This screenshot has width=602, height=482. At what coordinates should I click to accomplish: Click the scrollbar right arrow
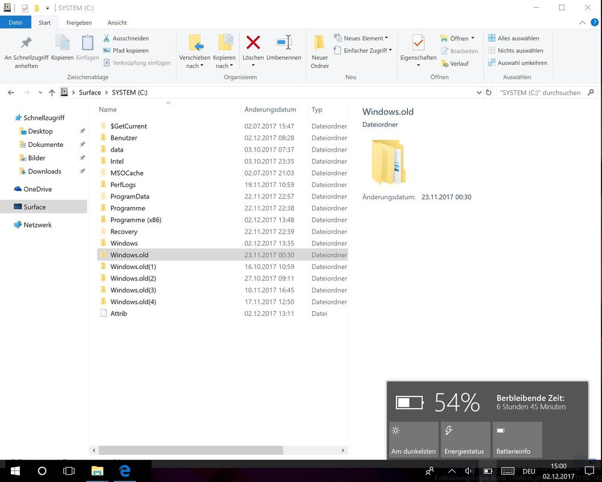pyautogui.click(x=343, y=450)
